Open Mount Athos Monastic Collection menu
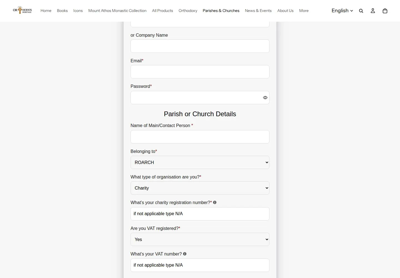The height and width of the screenshot is (278, 400). click(117, 11)
